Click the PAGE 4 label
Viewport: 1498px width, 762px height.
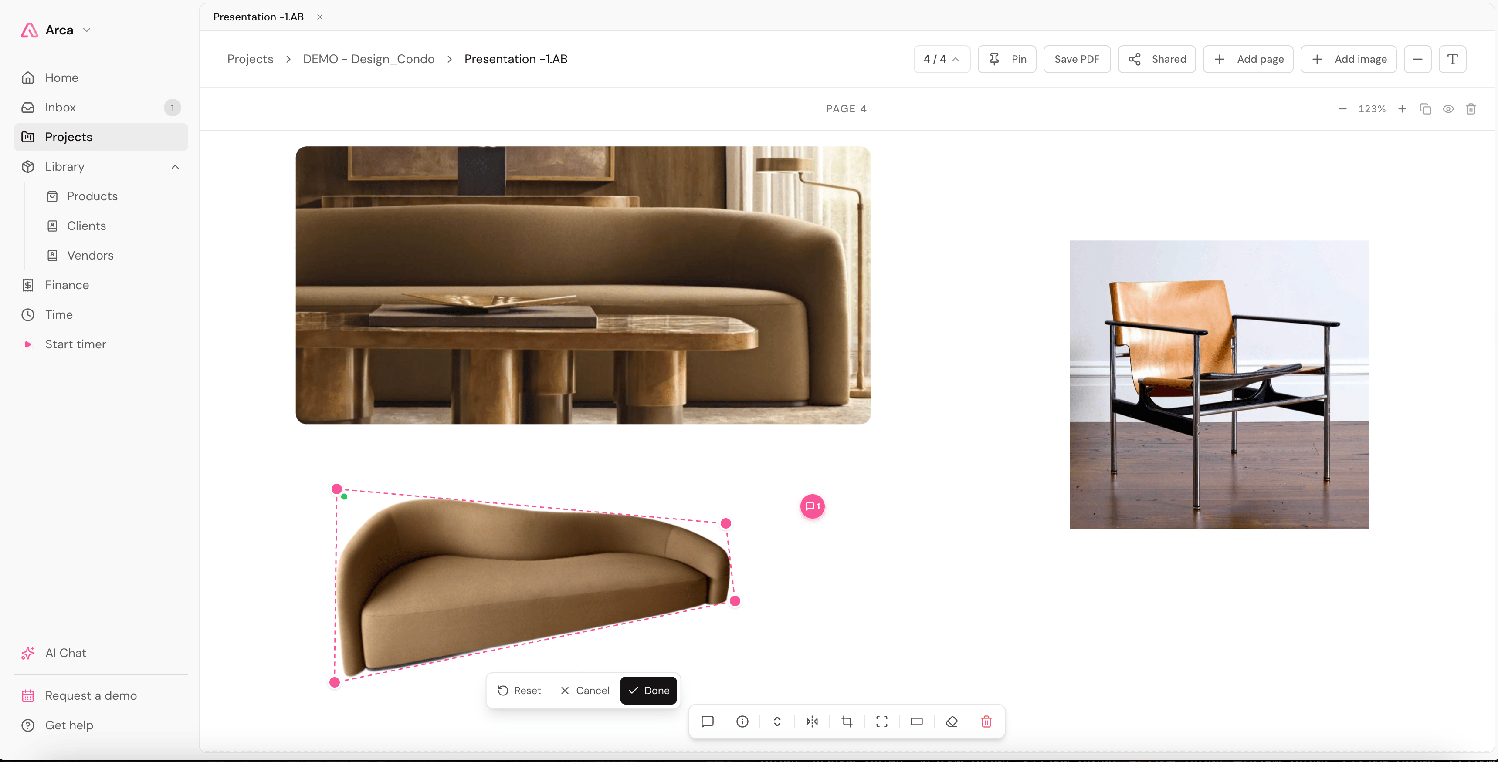[846, 109]
